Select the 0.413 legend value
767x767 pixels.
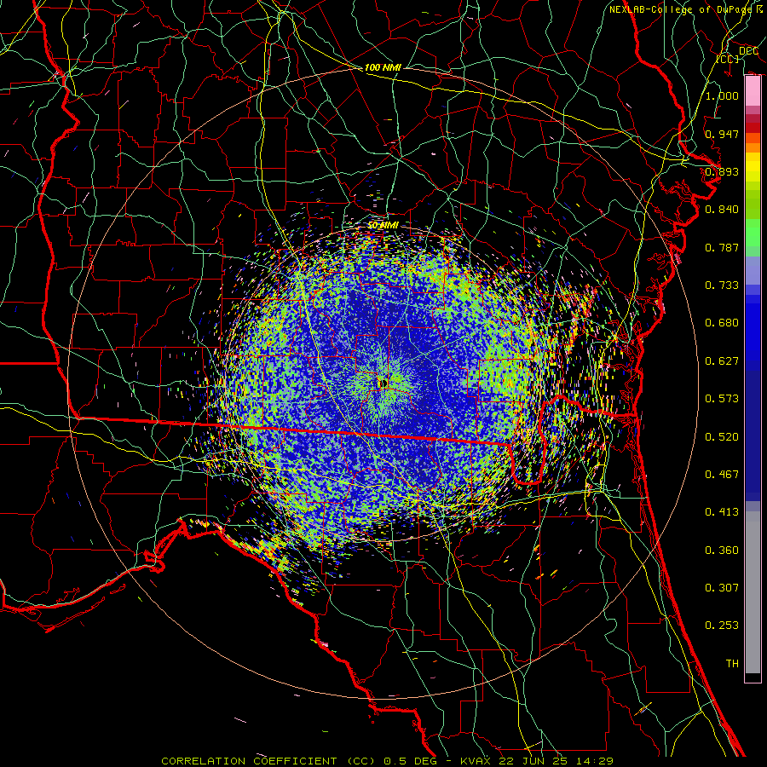click(722, 512)
